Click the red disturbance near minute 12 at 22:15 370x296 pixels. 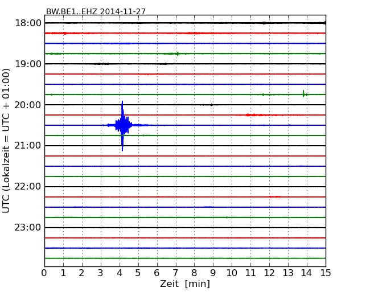click(x=275, y=196)
